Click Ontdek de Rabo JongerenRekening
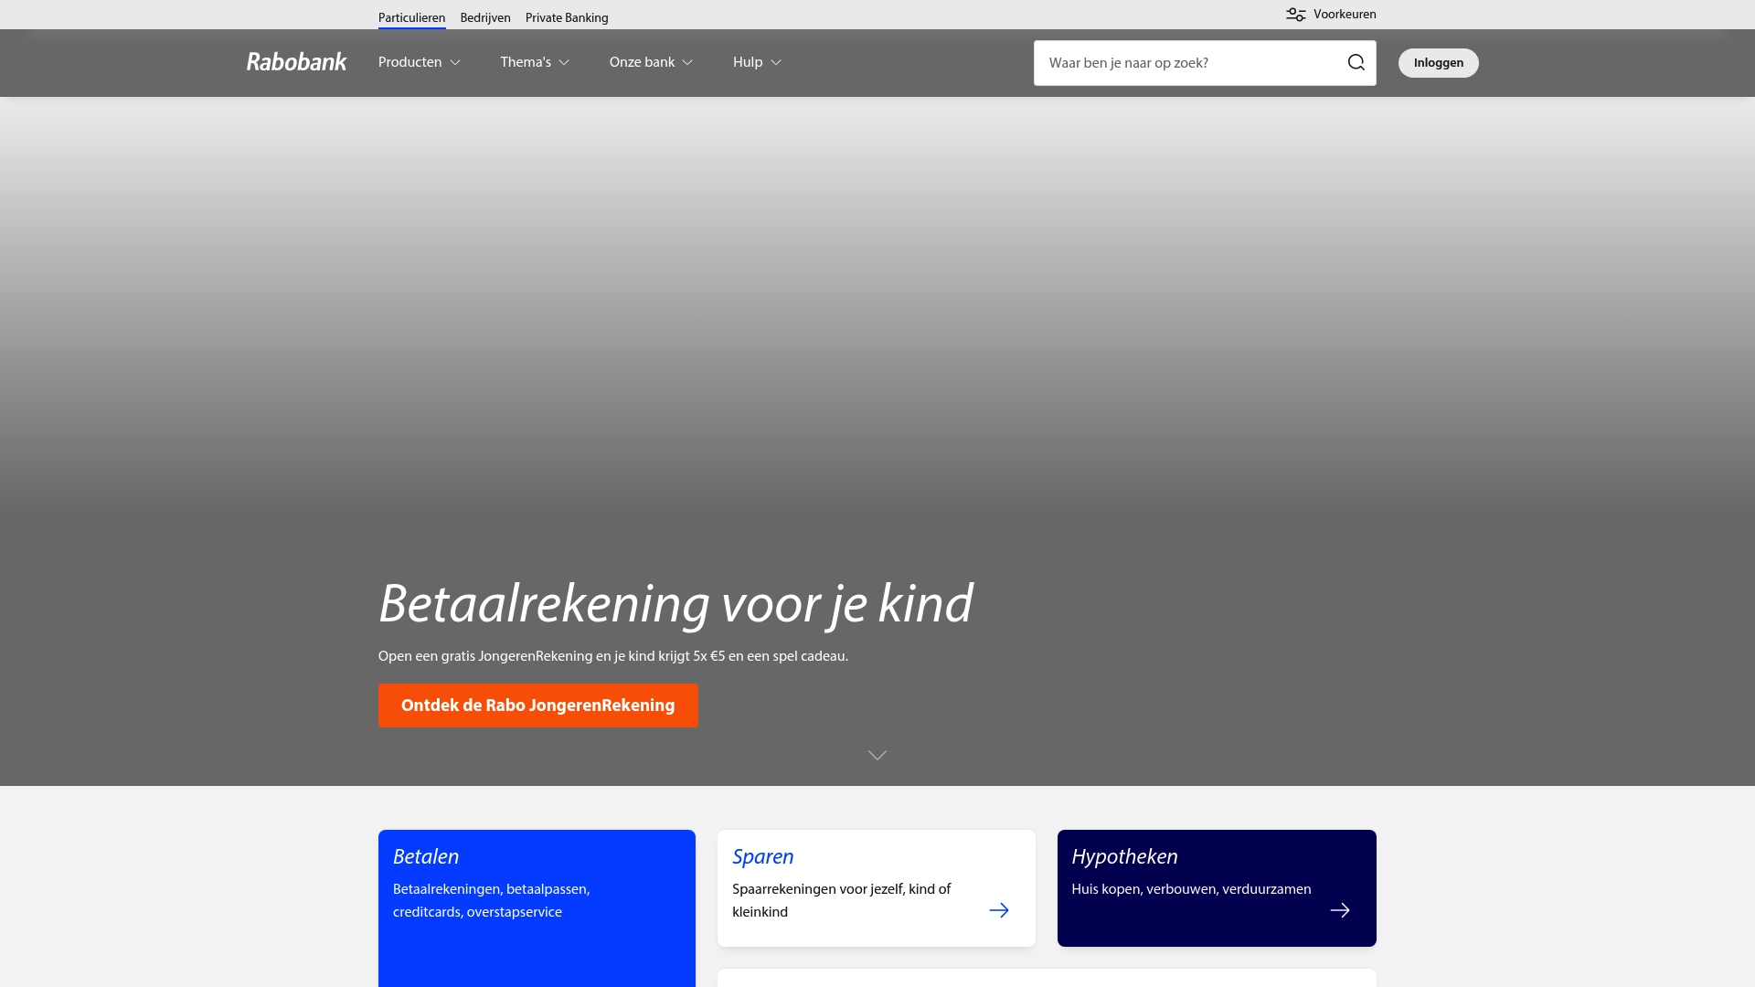This screenshot has width=1755, height=987. (537, 705)
